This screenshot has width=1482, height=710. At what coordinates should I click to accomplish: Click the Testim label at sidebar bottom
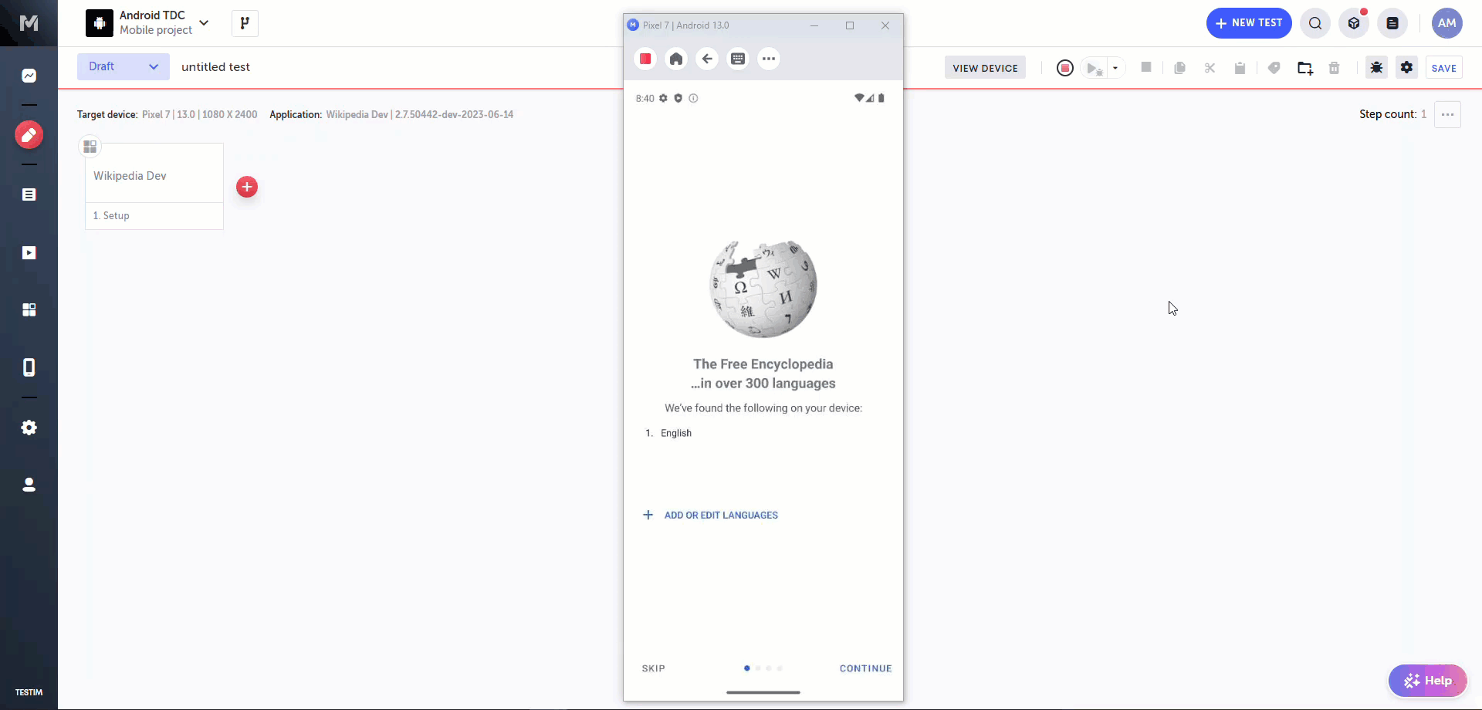click(29, 692)
